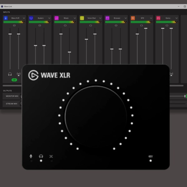Screen dimensions: 187x187
Task: Click the purple Browser channel icon
Action: tap(107, 18)
